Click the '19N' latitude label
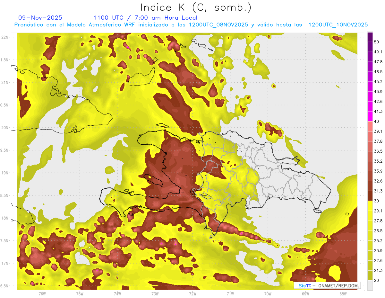 (4, 173)
